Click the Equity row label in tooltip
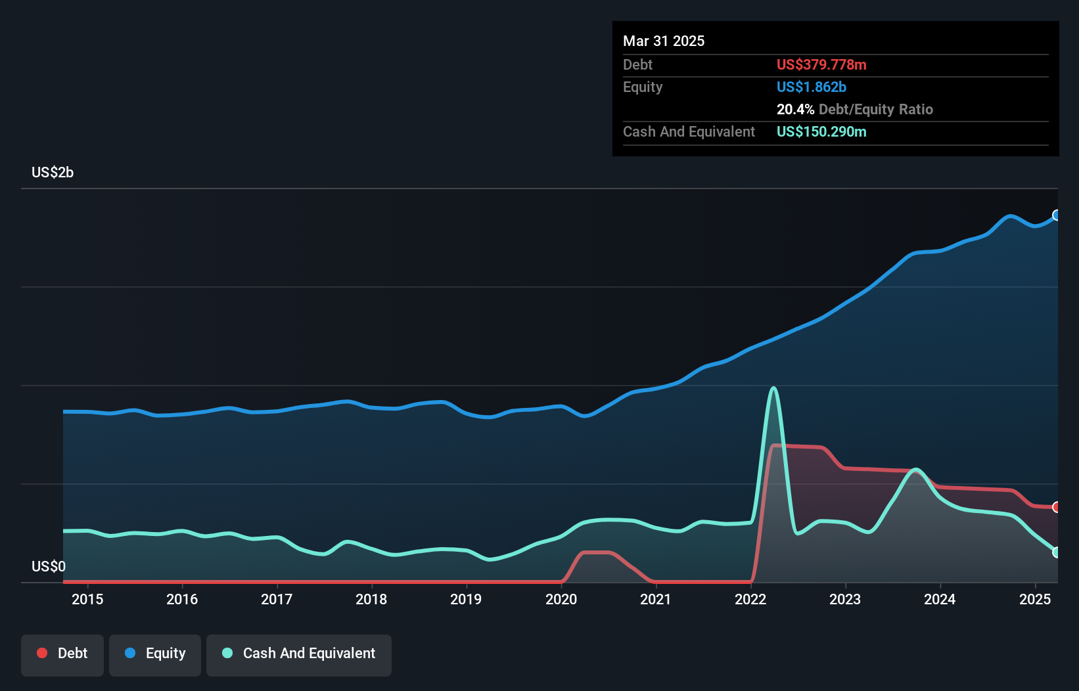This screenshot has height=691, width=1079. pyautogui.click(x=643, y=87)
